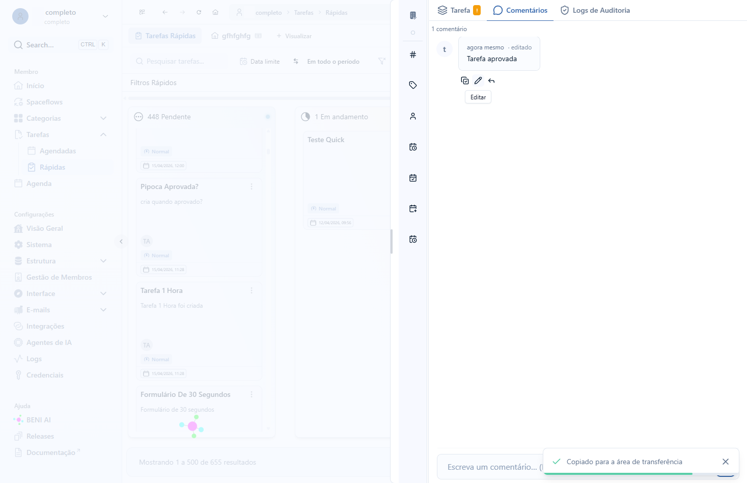Click the calendar-clock icon just below the person icon

click(413, 147)
